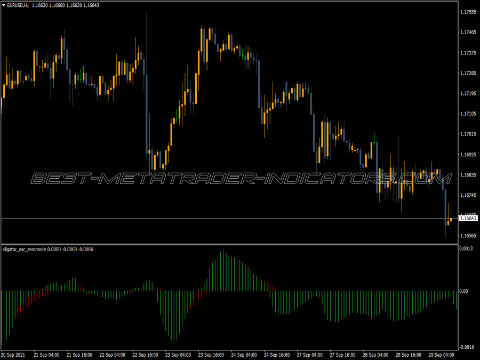Click the 1.16925 price axis label
This screenshot has height=360, width=480.
coord(468,155)
